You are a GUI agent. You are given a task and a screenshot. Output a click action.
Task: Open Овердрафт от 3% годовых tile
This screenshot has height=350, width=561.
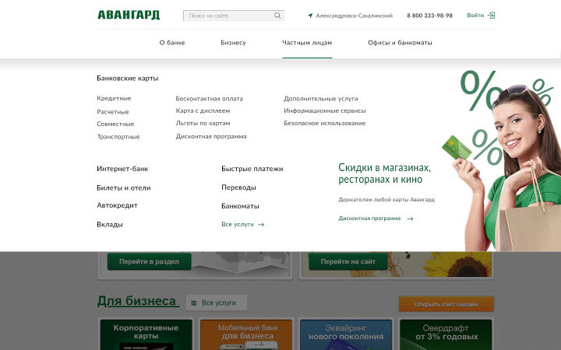(446, 334)
